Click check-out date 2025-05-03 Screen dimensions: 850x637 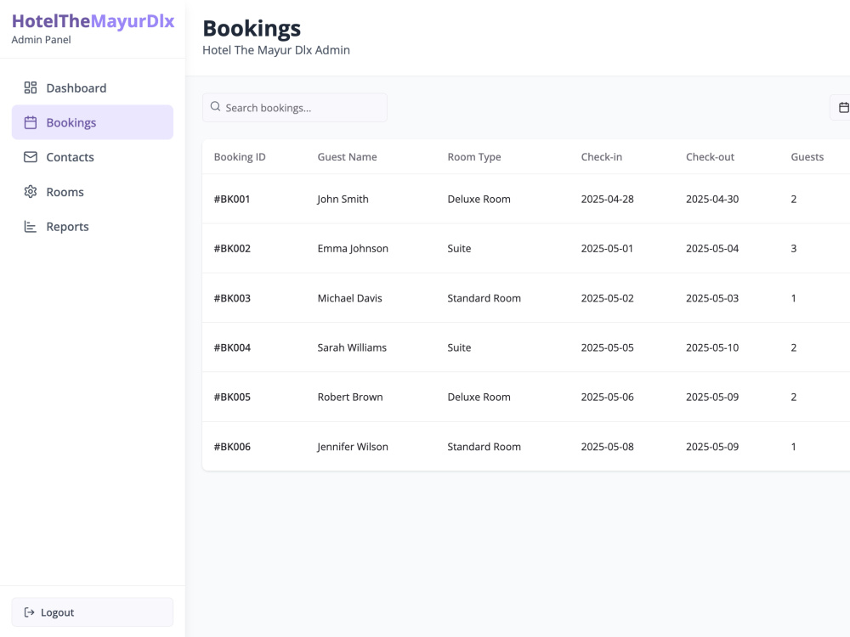(712, 298)
